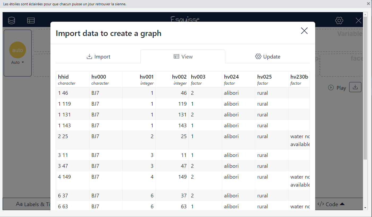Open the Labels & Title panel
Image resolution: width=372 pixels, height=217 pixels.
(x=33, y=204)
